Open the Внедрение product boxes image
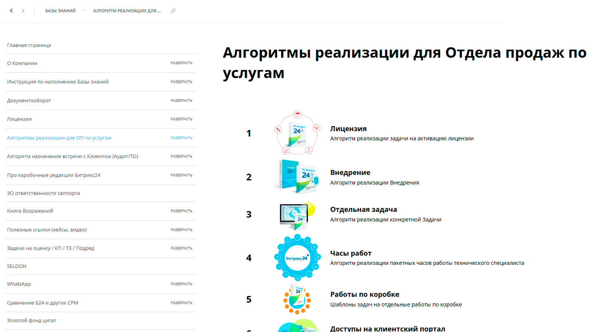Screen dimensions: 595x332 (x=296, y=177)
